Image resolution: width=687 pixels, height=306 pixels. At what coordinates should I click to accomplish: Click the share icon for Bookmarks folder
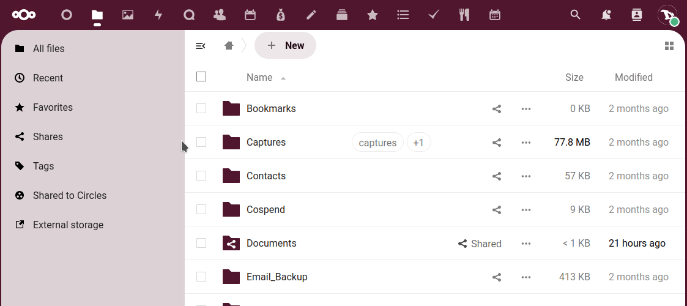497,109
